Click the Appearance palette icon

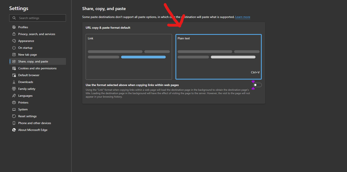coord(14,41)
